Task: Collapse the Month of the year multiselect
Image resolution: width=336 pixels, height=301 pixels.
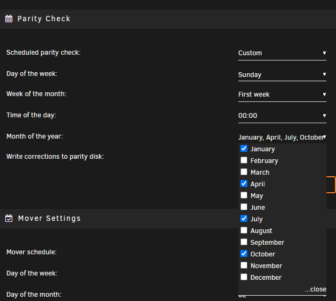Action: coord(282,137)
